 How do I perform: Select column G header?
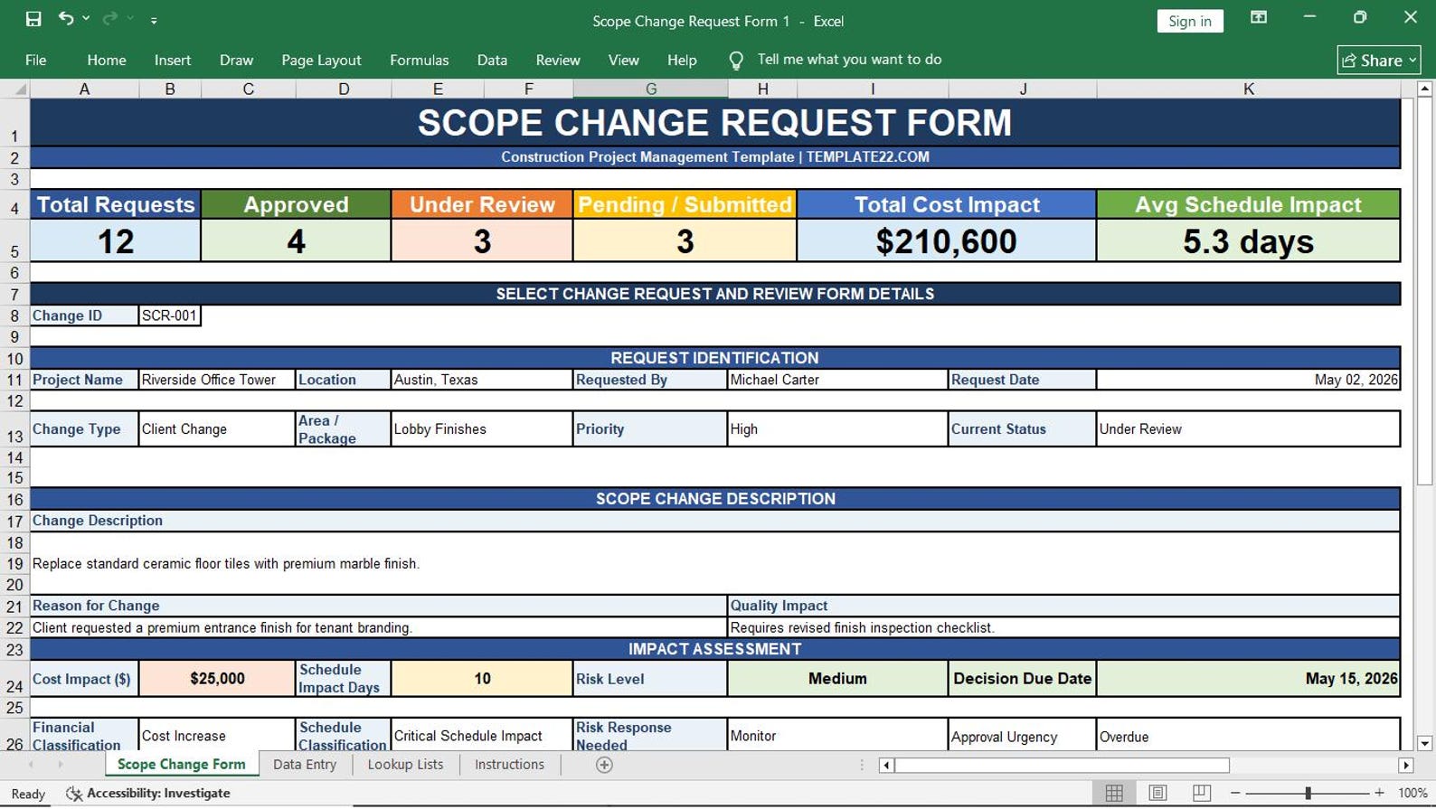pyautogui.click(x=650, y=89)
